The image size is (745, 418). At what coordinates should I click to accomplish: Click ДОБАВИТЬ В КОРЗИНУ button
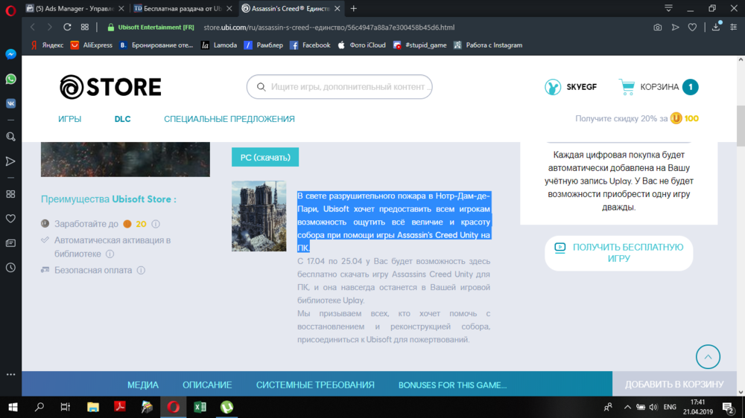coord(674,385)
